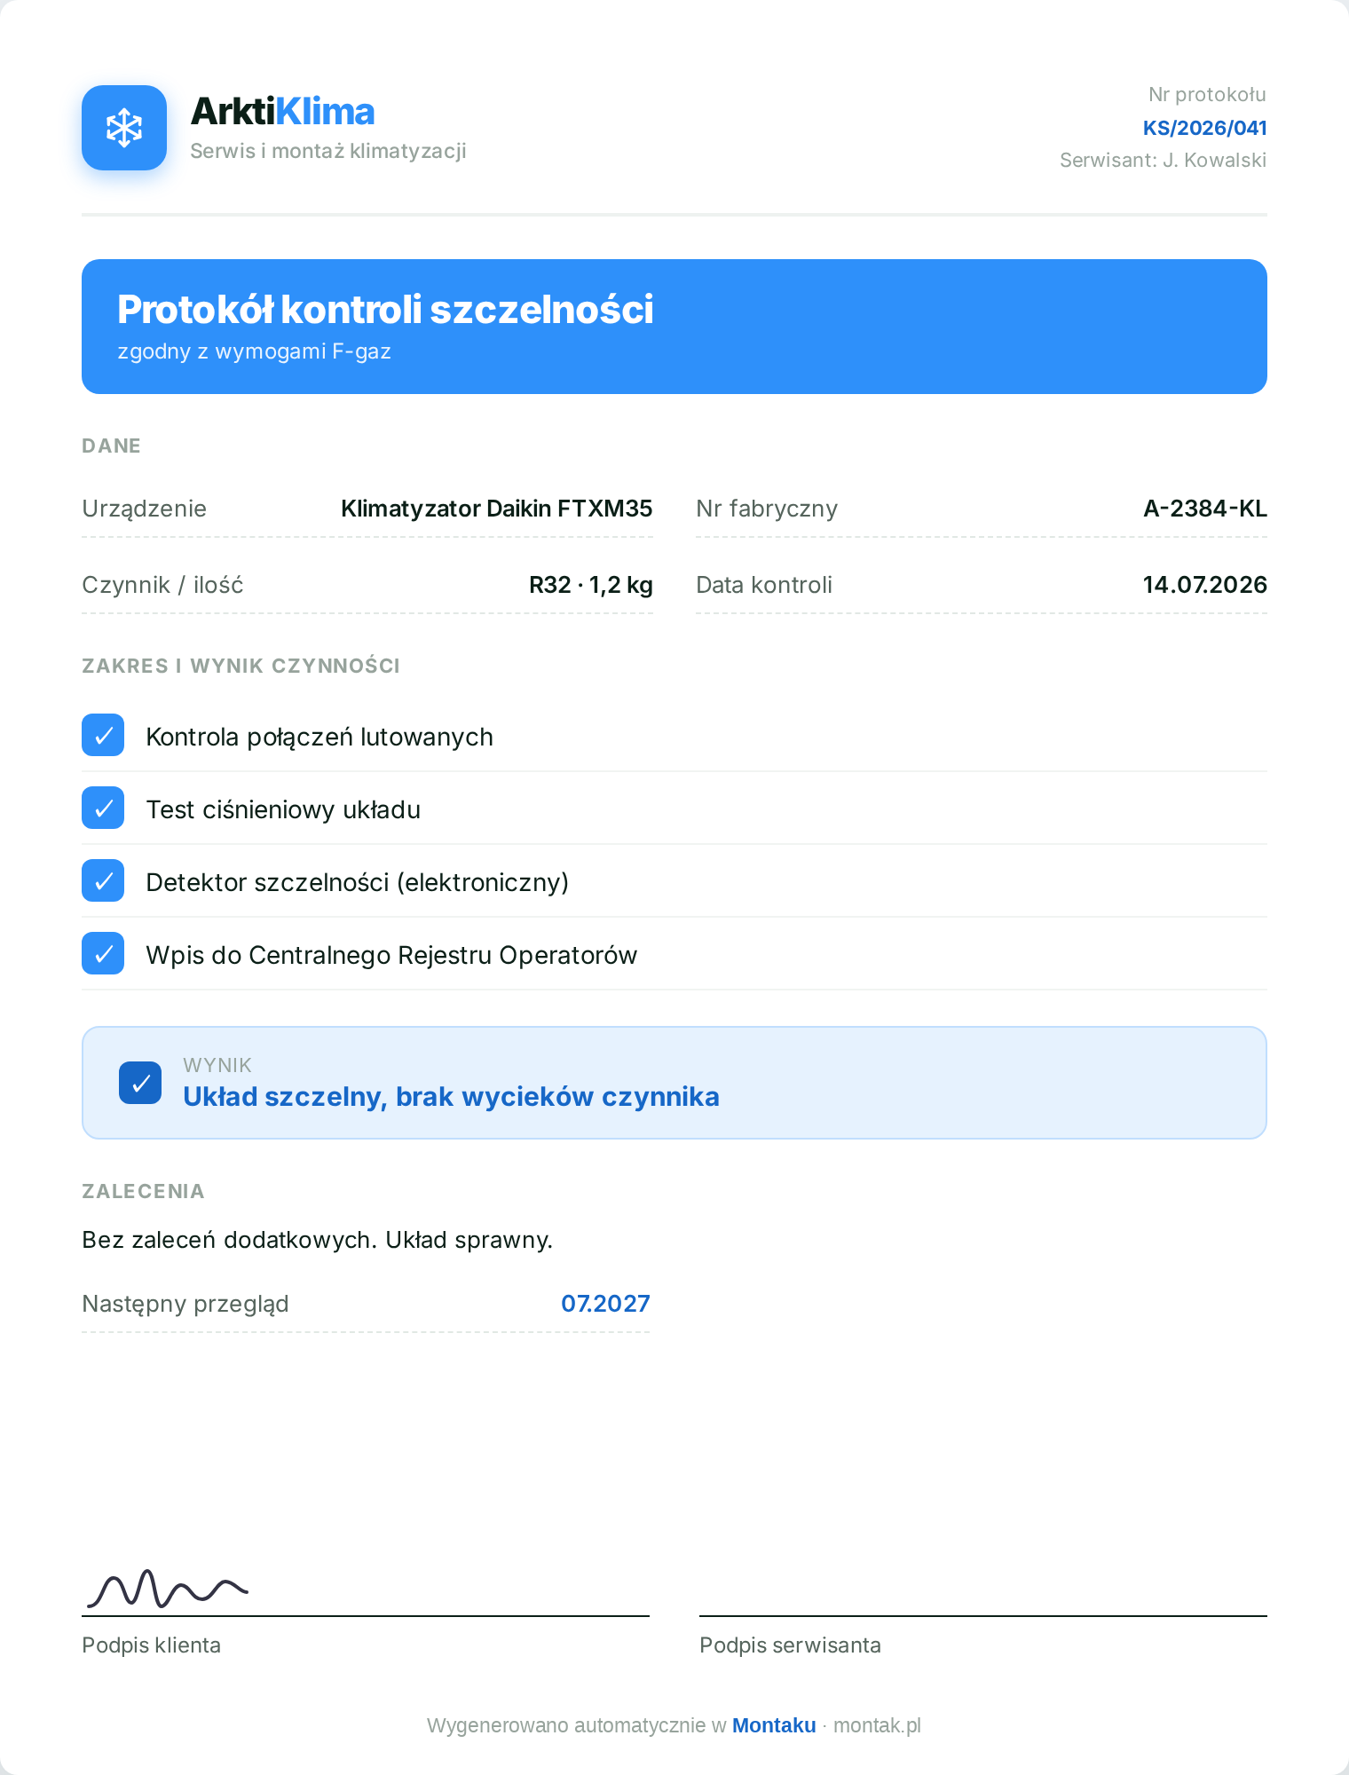The height and width of the screenshot is (1775, 1349).
Task: Click the Protokół kontroli szczelności banner title
Action: 385,310
